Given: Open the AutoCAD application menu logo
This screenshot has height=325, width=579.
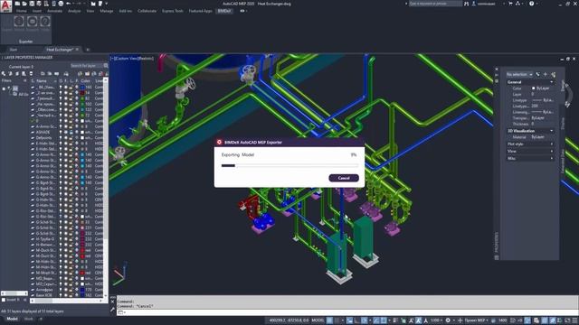Looking at the screenshot, I should (6, 6).
